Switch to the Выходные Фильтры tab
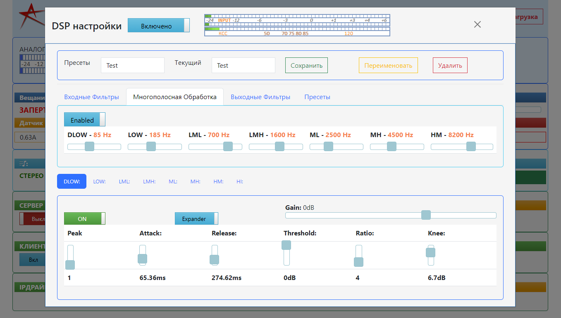The width and height of the screenshot is (561, 318). (x=260, y=97)
